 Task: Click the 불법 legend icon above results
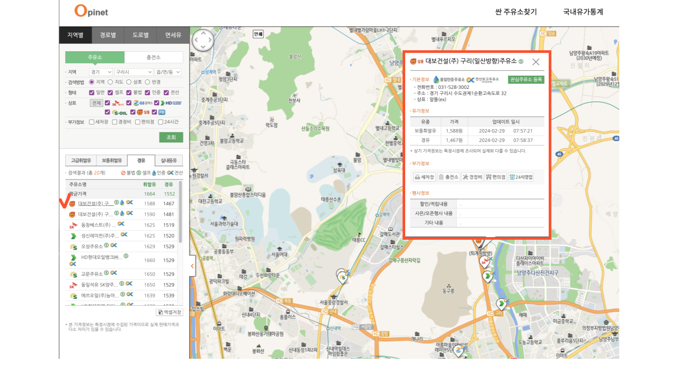tap(123, 173)
